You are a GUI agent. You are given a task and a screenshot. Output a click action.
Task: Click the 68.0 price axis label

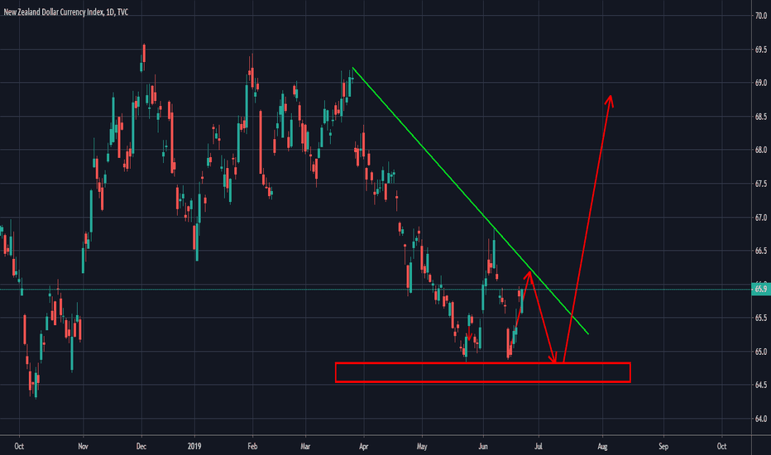click(x=761, y=150)
